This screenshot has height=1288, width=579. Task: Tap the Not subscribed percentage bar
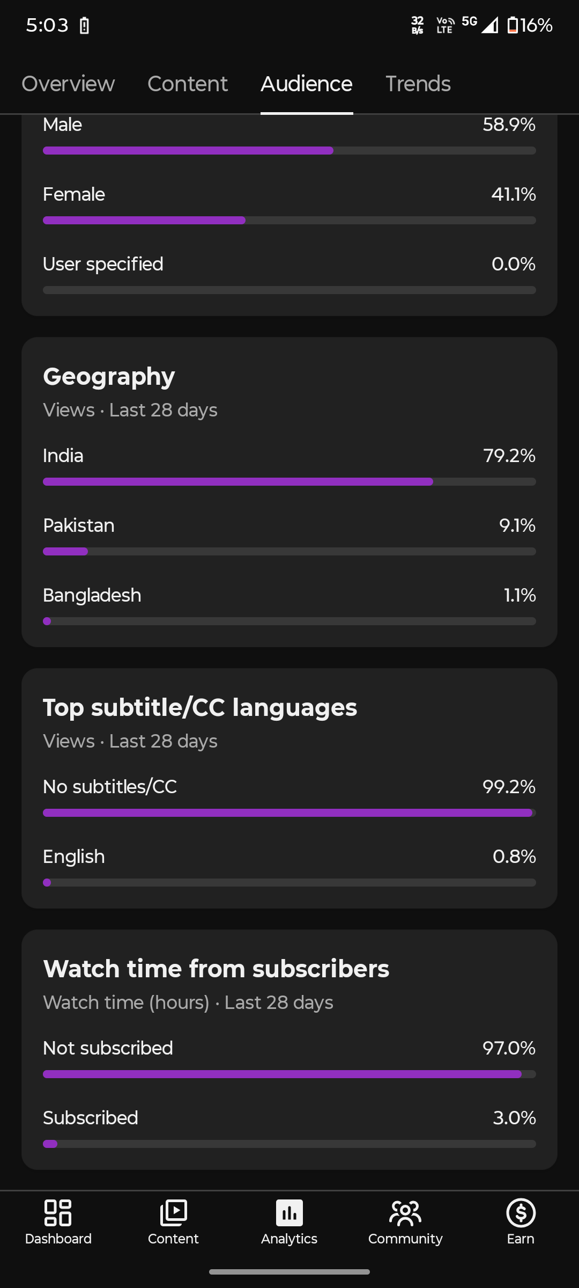[x=289, y=1074]
